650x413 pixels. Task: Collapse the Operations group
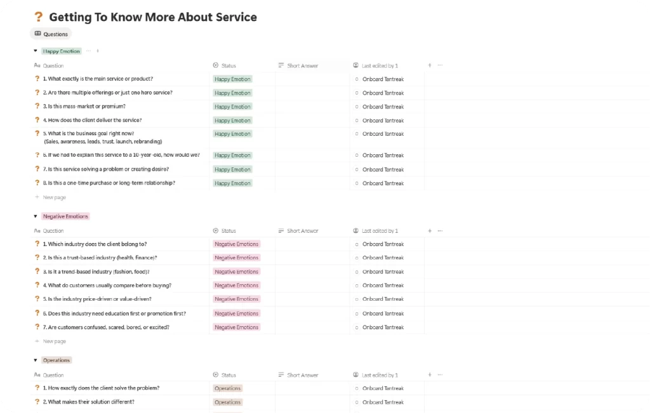(x=35, y=360)
